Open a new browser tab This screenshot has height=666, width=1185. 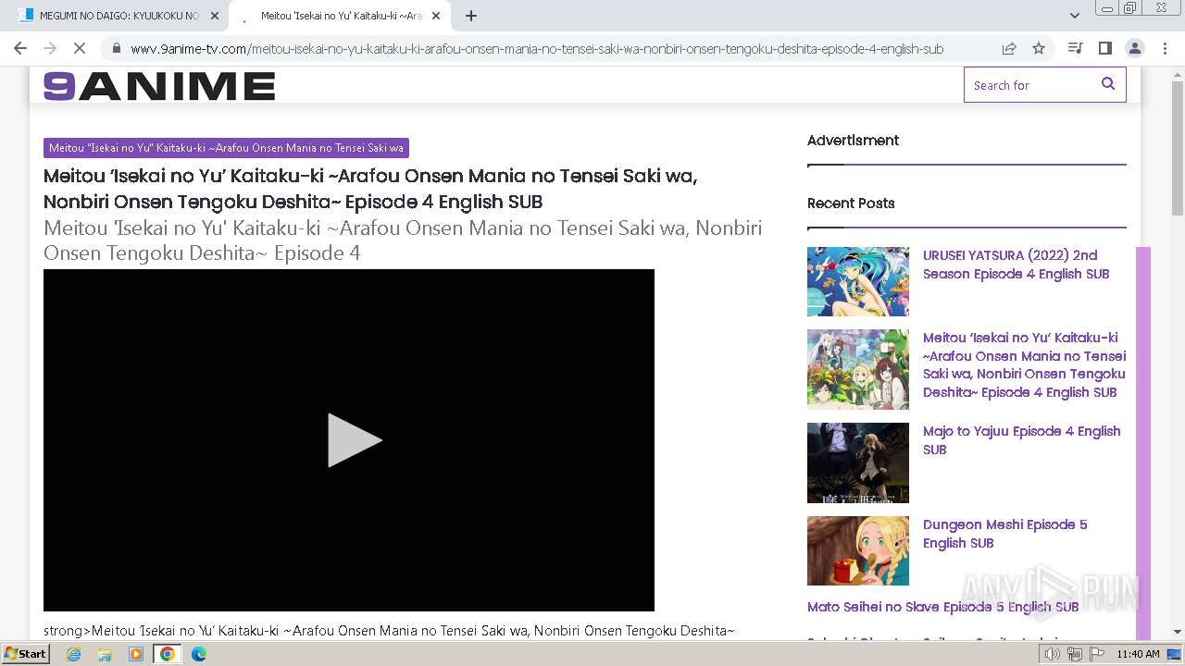(x=470, y=16)
